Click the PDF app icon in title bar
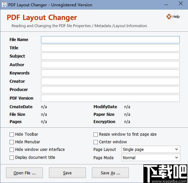The image size is (188, 183). click(4, 5)
